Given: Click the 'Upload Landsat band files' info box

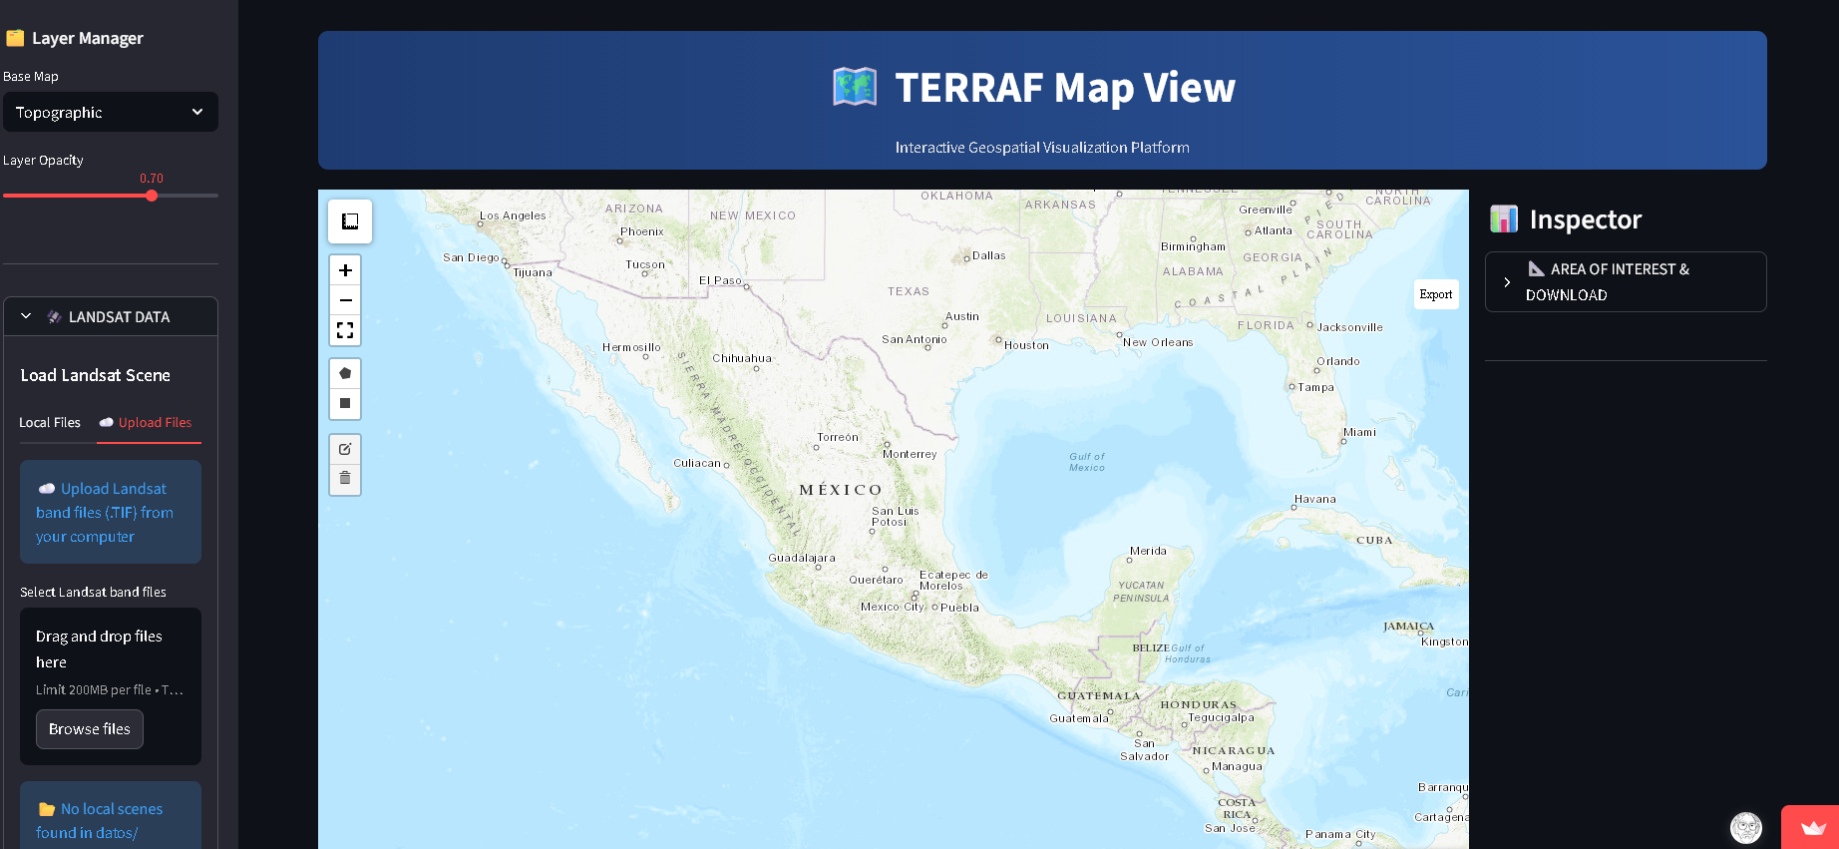Looking at the screenshot, I should pyautogui.click(x=111, y=512).
